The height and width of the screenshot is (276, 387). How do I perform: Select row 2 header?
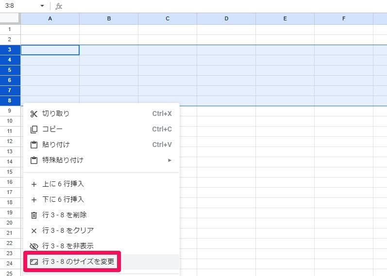10,39
